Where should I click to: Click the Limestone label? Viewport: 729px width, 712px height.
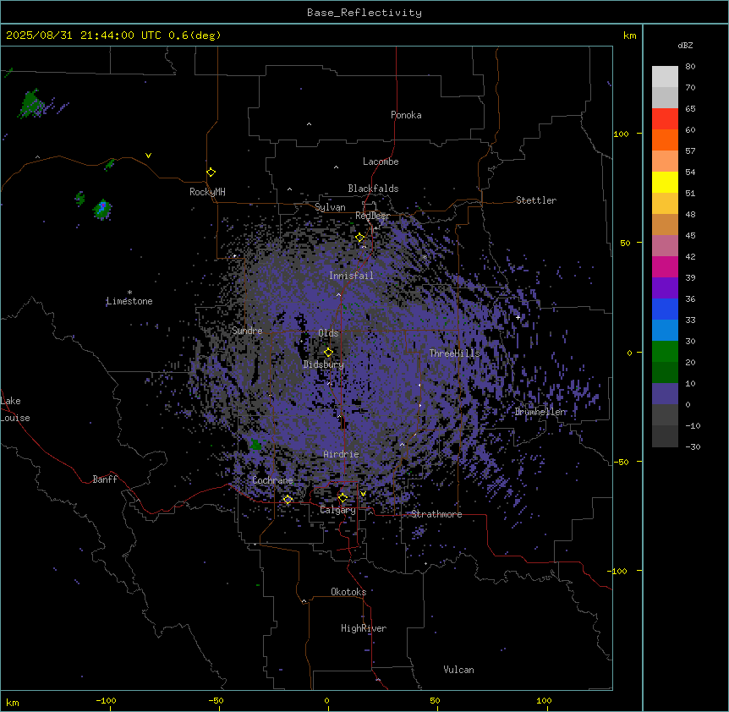129,301
